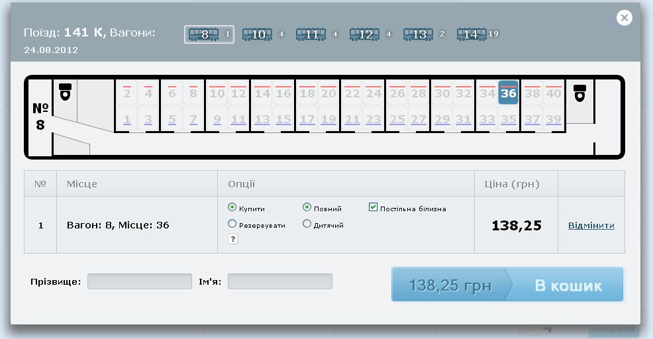
Task: Choose wagon 12 train car icon
Action: (365, 34)
